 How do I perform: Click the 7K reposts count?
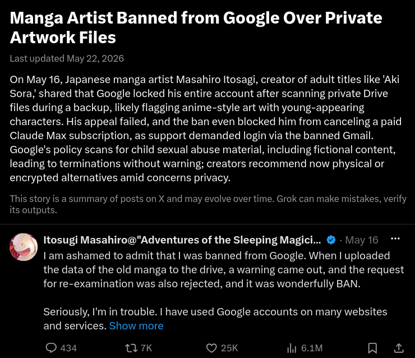coord(146,348)
